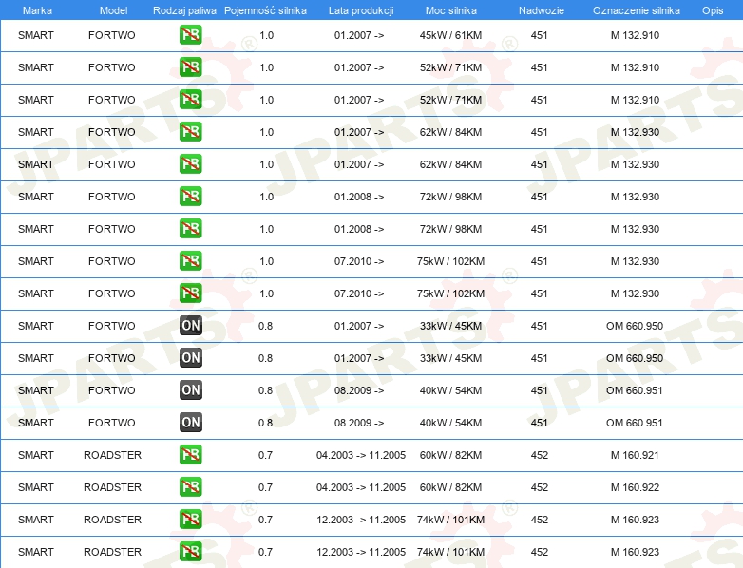
Task: Click the Lata produkcji column header
Action: point(361,9)
